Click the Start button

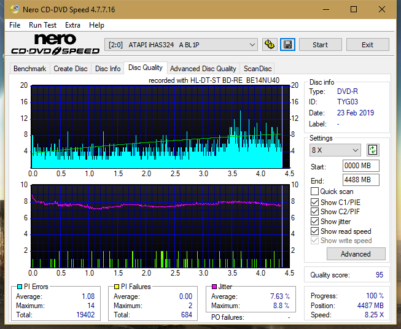320,45
